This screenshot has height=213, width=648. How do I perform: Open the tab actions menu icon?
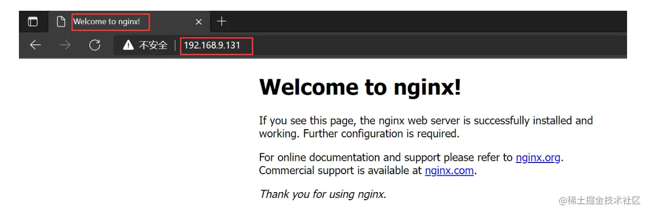[33, 22]
